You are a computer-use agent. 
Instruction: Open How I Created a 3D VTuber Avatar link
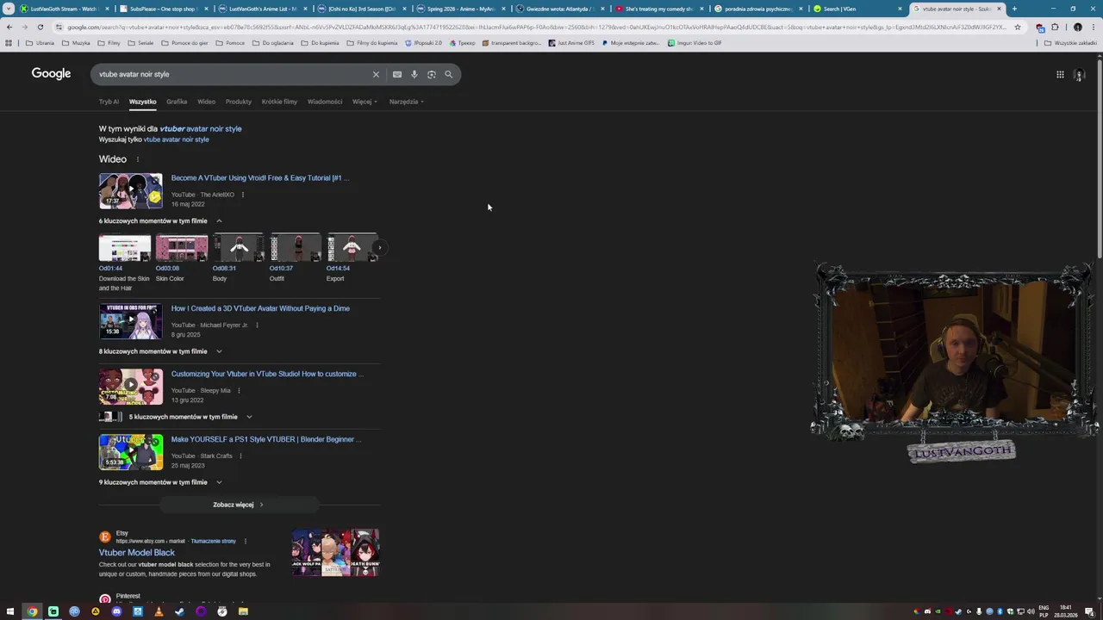click(260, 308)
